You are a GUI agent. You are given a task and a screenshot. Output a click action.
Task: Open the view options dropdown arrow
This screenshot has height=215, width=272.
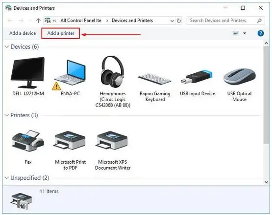coord(245,33)
